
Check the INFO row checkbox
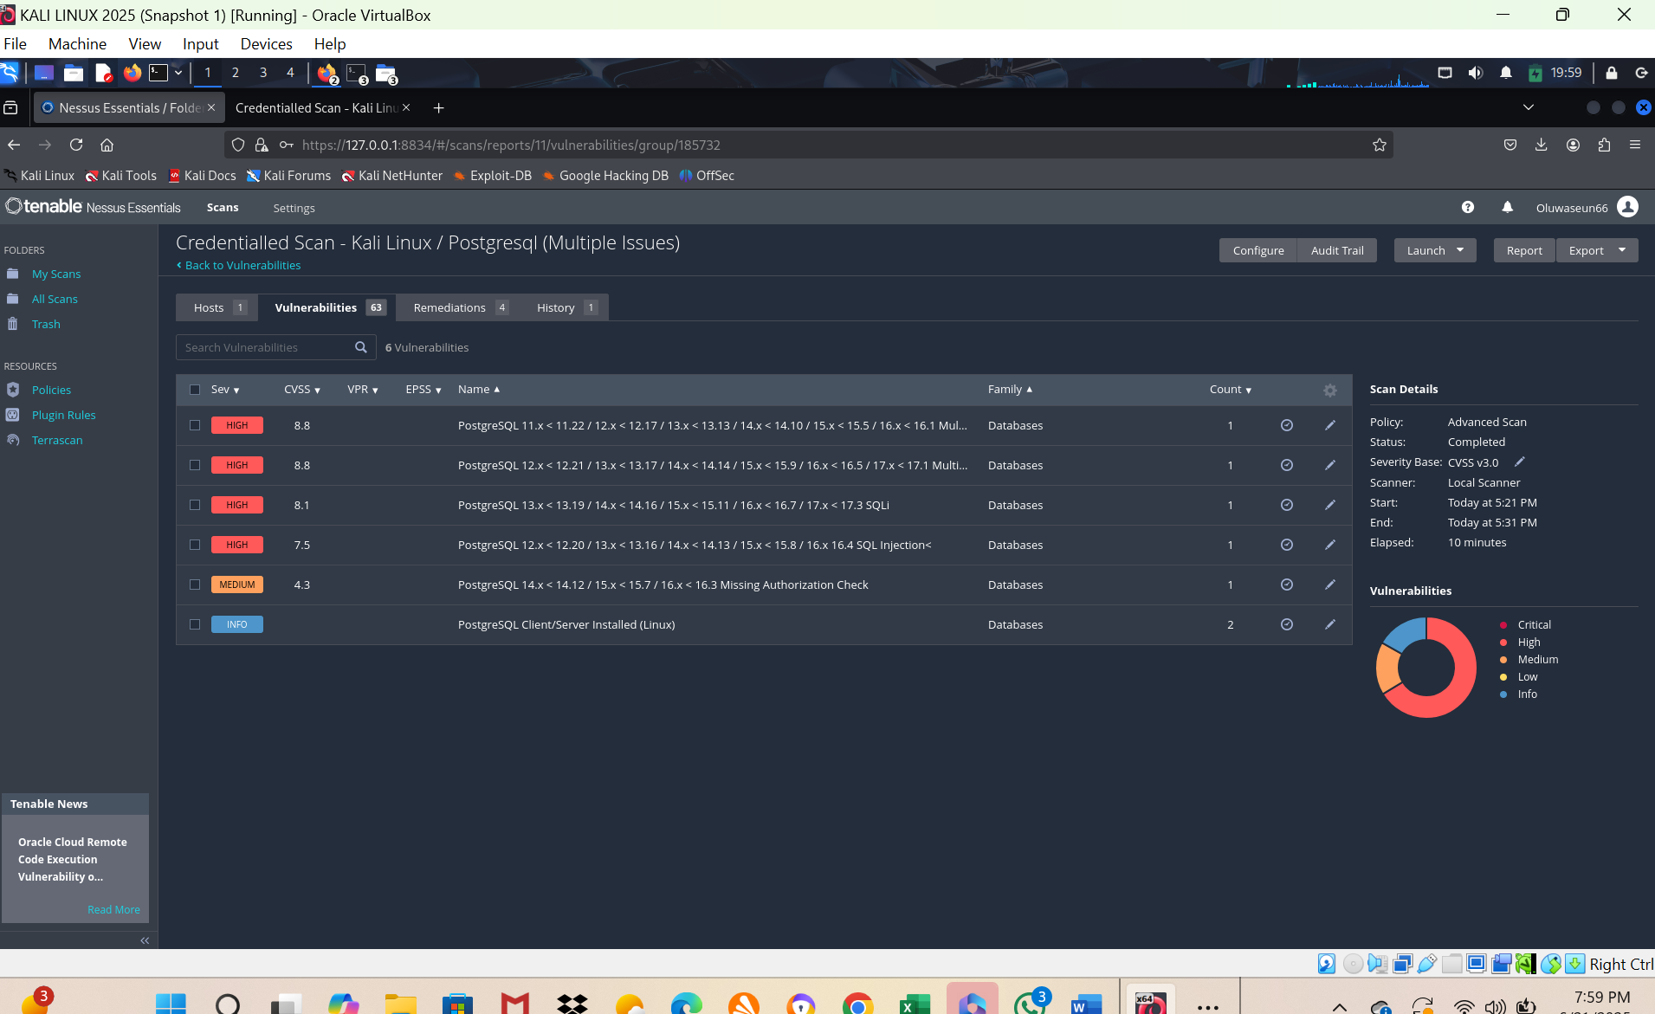[x=195, y=624]
